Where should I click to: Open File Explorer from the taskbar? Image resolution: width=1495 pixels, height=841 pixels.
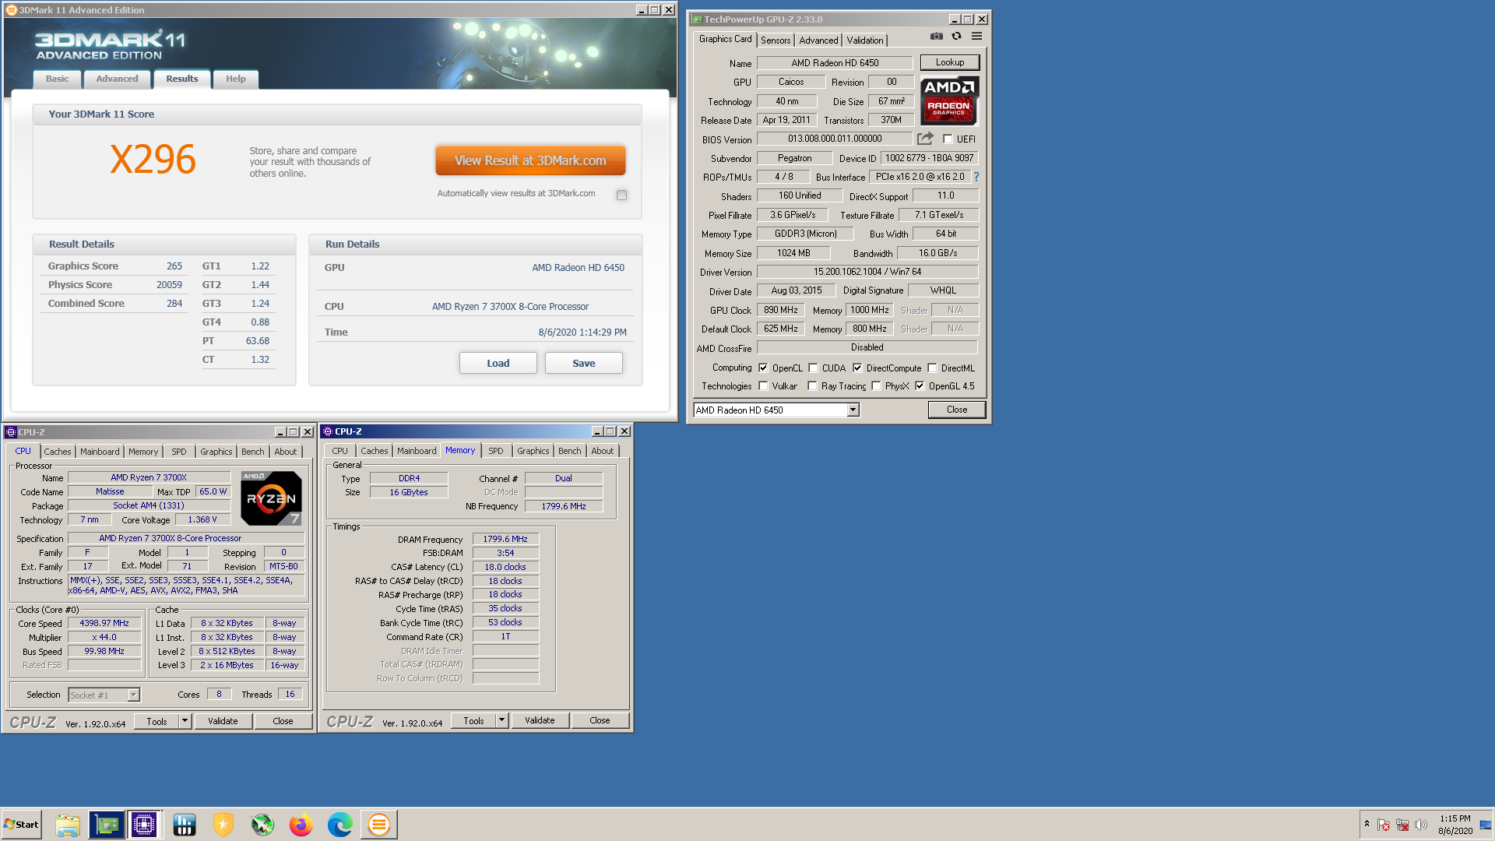pos(68,825)
